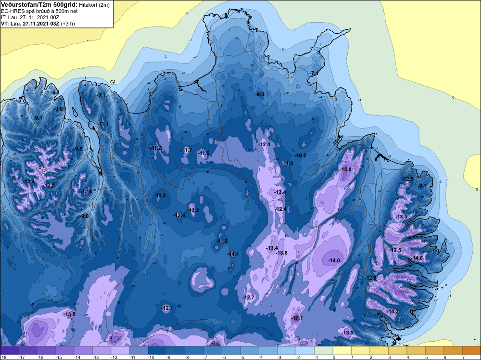The image size is (481, 360).
Task: Select the scale swatch between -2 and -1
Action: [x=305, y=350]
